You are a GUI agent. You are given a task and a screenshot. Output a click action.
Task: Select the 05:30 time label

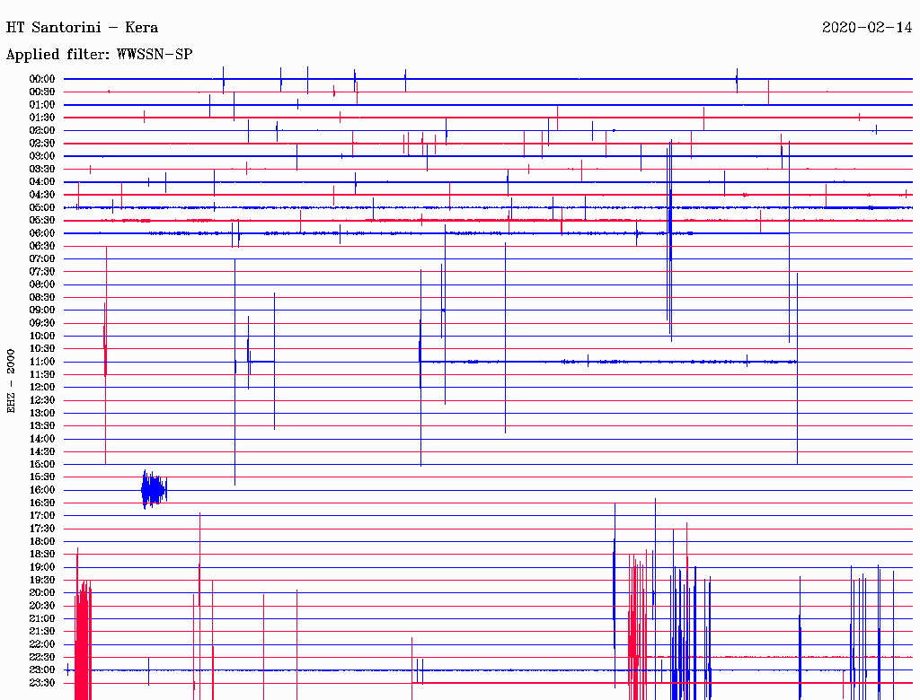[42, 221]
